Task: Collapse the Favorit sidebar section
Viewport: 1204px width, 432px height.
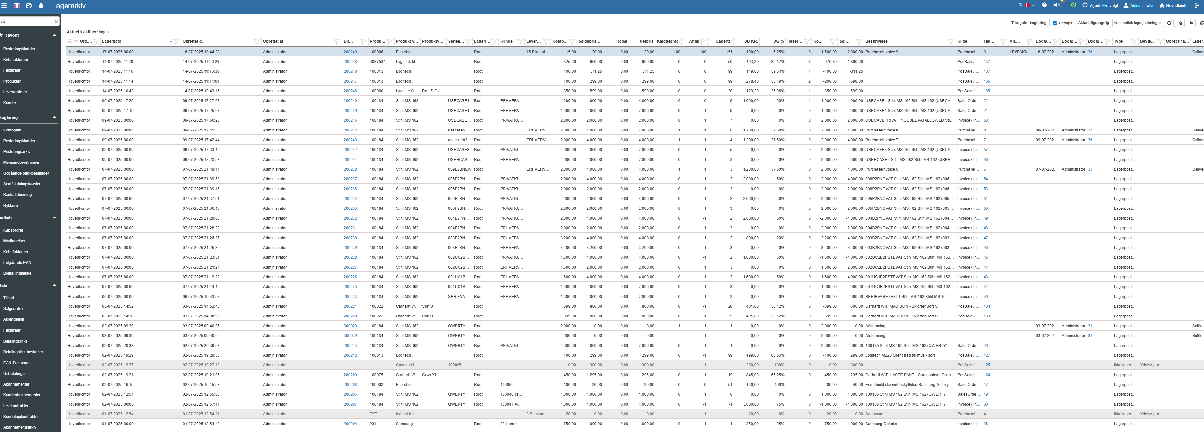Action: [54, 35]
